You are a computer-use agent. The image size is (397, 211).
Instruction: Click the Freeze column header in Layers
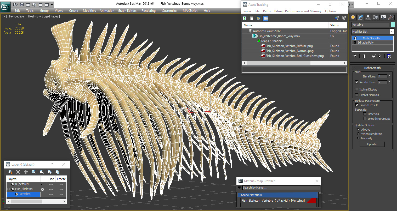[61, 179]
